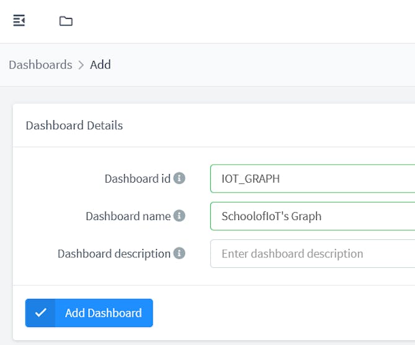Screen dimensions: 415x345
Task: Click the Dashboard name label text
Action: coord(128,216)
